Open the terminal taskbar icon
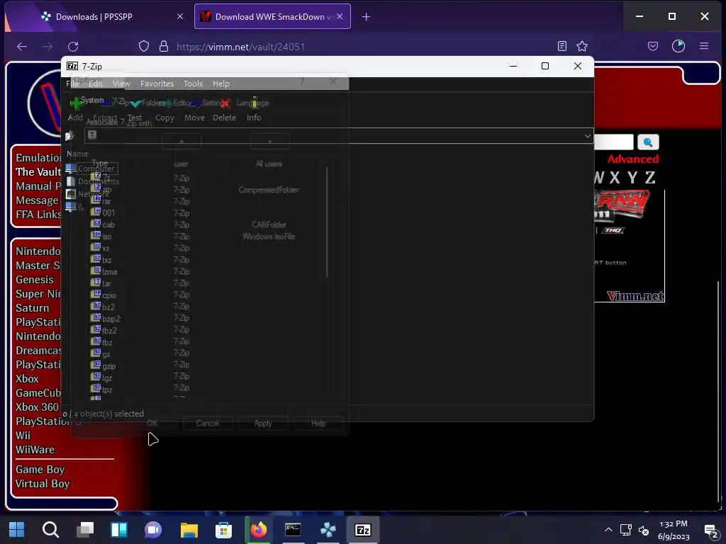Viewport: 726px width, 544px height. tap(293, 530)
